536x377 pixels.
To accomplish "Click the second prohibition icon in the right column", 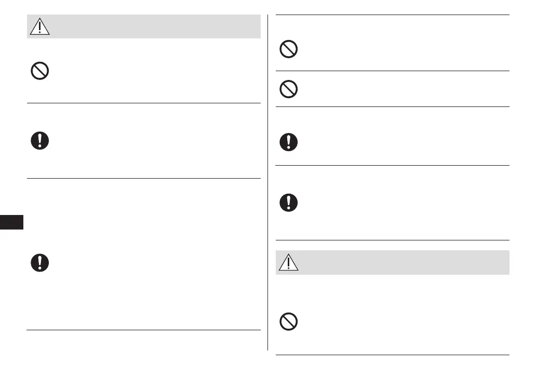I will pos(289,89).
